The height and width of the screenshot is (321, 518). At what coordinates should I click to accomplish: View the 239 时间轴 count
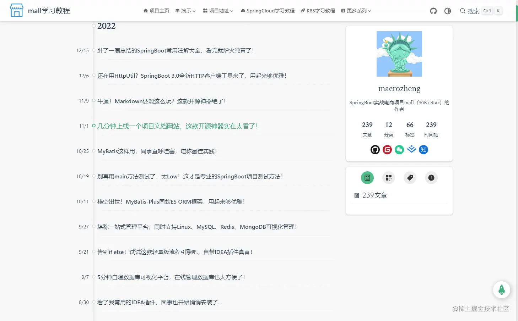click(x=431, y=129)
